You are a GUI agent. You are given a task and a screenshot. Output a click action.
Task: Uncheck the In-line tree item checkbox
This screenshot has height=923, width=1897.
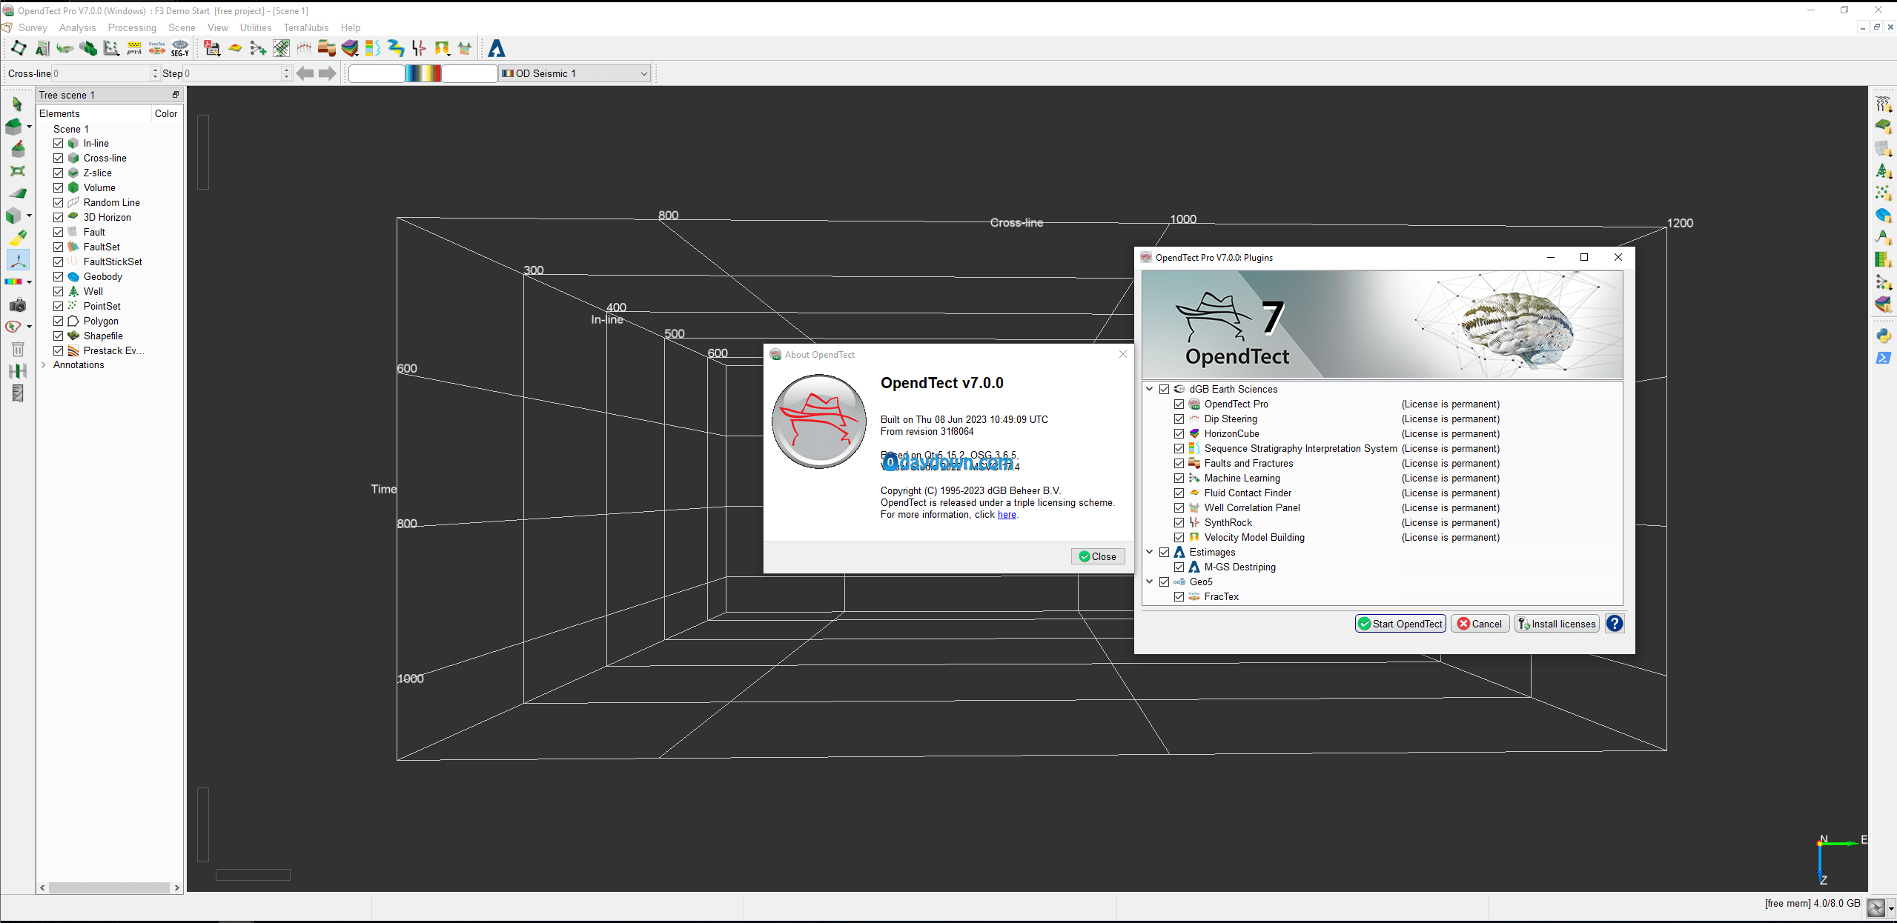coord(59,143)
